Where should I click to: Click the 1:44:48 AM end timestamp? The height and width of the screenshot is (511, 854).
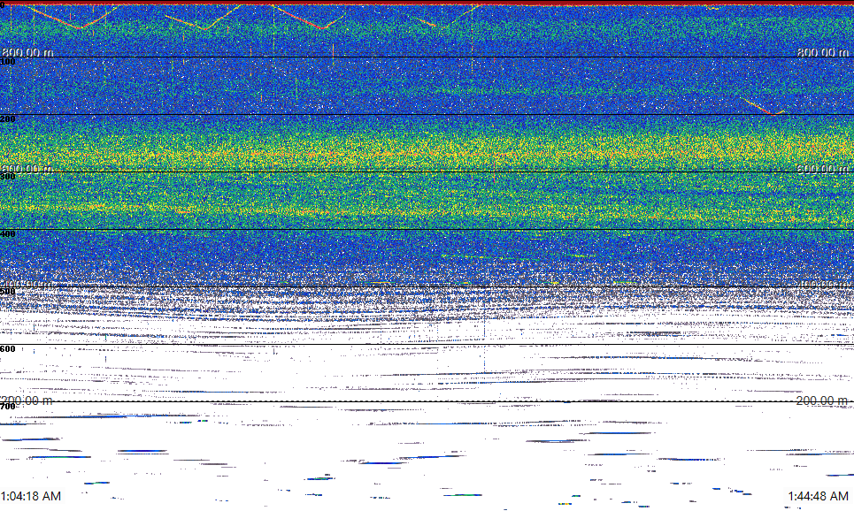[x=818, y=496]
